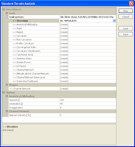Click [create] value for Aspect
Screen dimensions: 135x147
pos(64,32)
